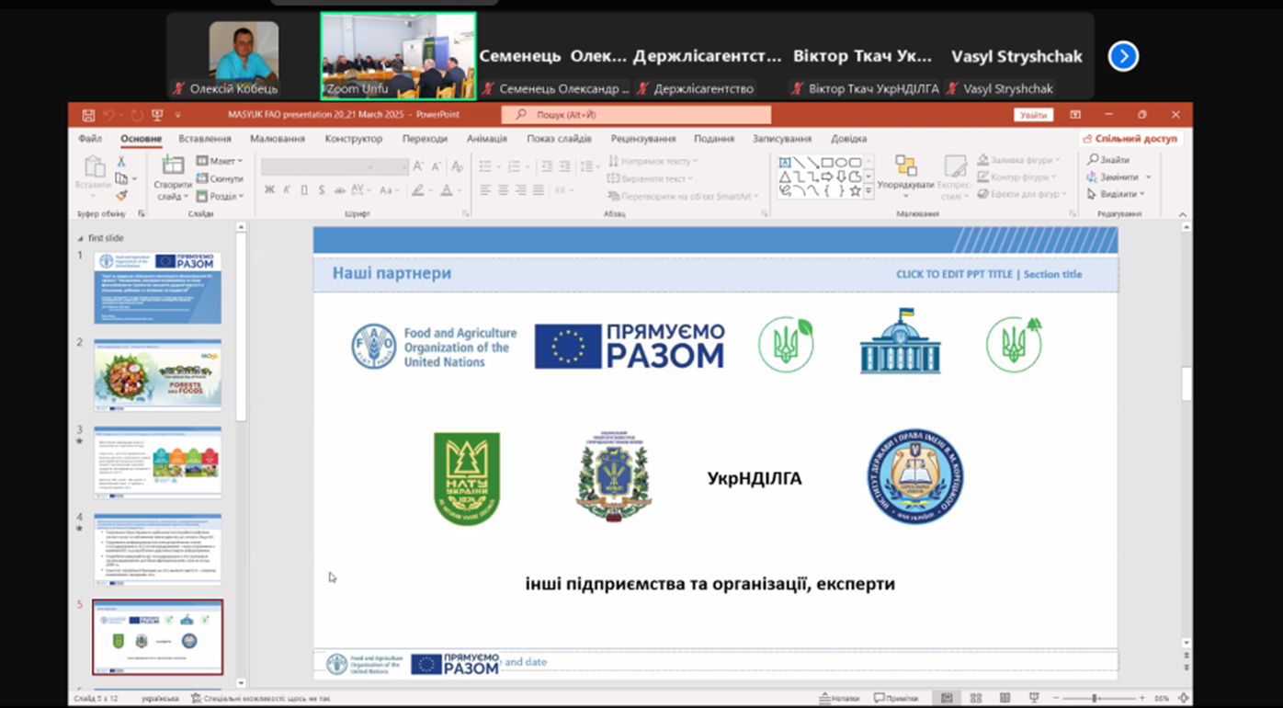The image size is (1283, 708).
Task: Pick the text box shape in gallery
Action: pyautogui.click(x=785, y=163)
